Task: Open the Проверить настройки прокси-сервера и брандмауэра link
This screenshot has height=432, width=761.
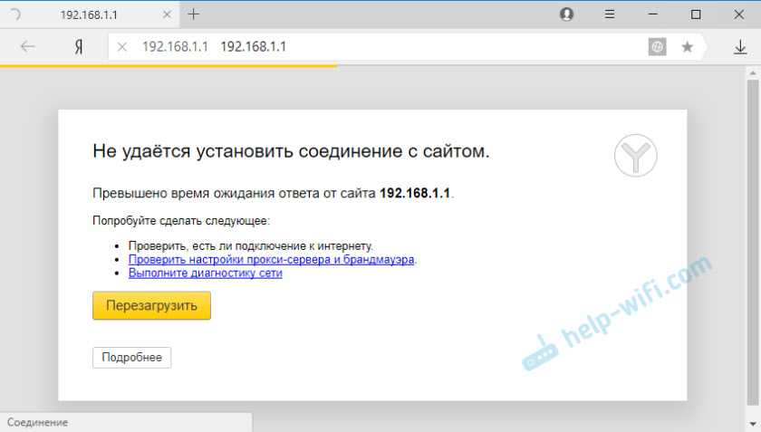Action: 272,259
